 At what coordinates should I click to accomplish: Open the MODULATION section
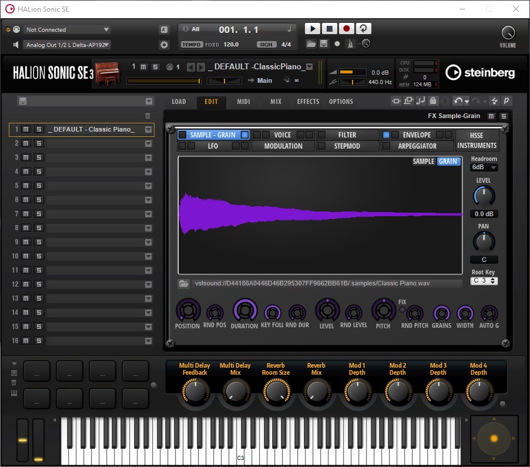point(283,146)
